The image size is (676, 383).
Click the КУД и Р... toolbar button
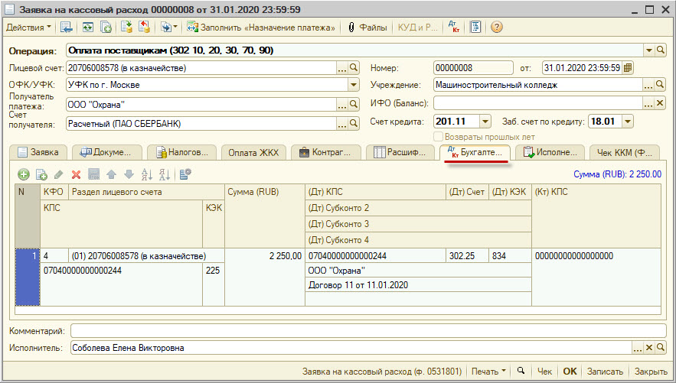[417, 28]
